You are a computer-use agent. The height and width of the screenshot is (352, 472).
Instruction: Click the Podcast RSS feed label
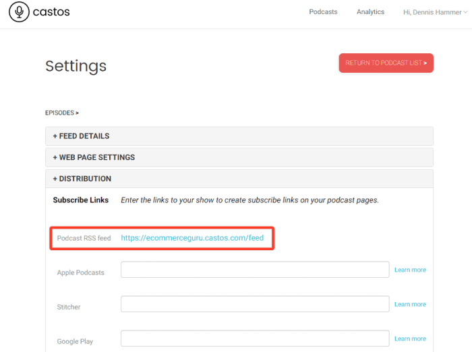pos(84,238)
